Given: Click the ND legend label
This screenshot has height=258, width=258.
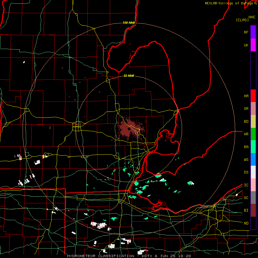Looking at the screenshot, I should point(246,223).
